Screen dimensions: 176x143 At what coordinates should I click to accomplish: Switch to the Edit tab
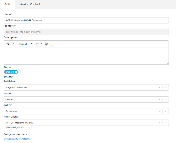(7, 4)
